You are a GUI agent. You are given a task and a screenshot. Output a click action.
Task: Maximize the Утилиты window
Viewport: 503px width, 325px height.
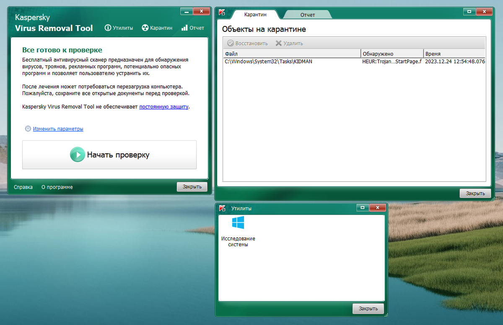[x=363, y=207]
